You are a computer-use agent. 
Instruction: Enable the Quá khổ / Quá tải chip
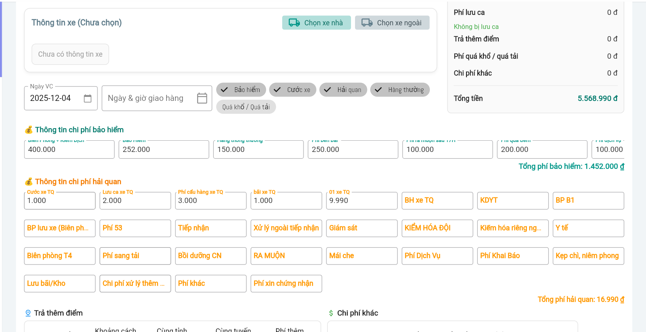(246, 107)
